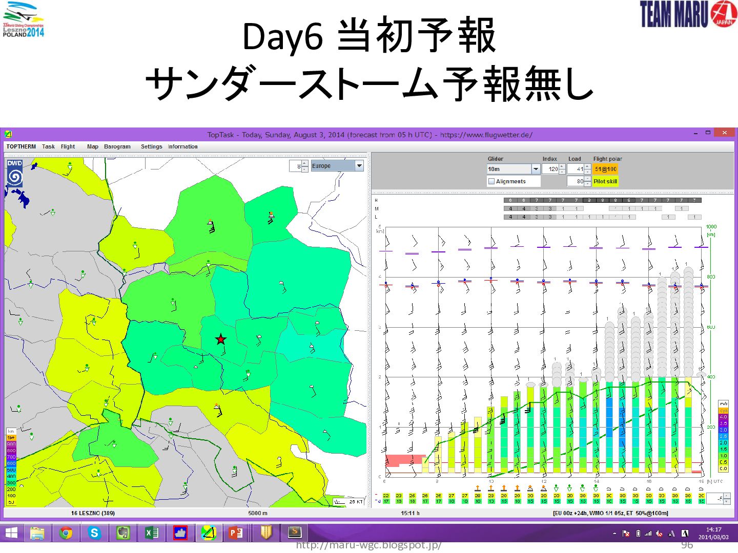Select the red star marker on the map

click(220, 339)
